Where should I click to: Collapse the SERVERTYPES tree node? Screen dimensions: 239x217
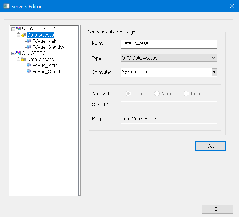click(13, 29)
